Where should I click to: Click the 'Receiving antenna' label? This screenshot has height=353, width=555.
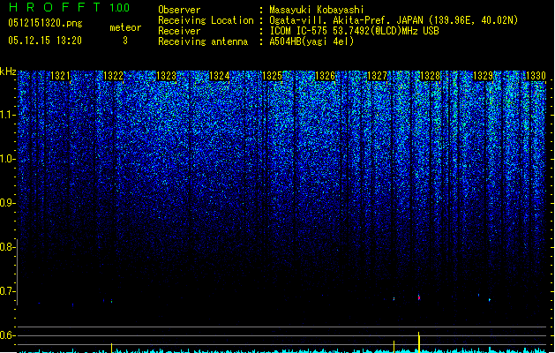point(203,41)
